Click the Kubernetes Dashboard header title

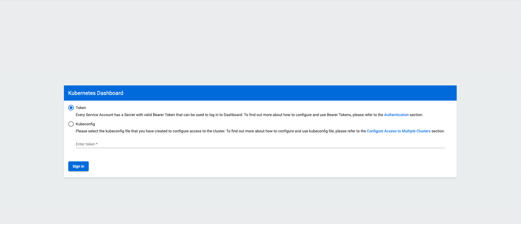(96, 93)
